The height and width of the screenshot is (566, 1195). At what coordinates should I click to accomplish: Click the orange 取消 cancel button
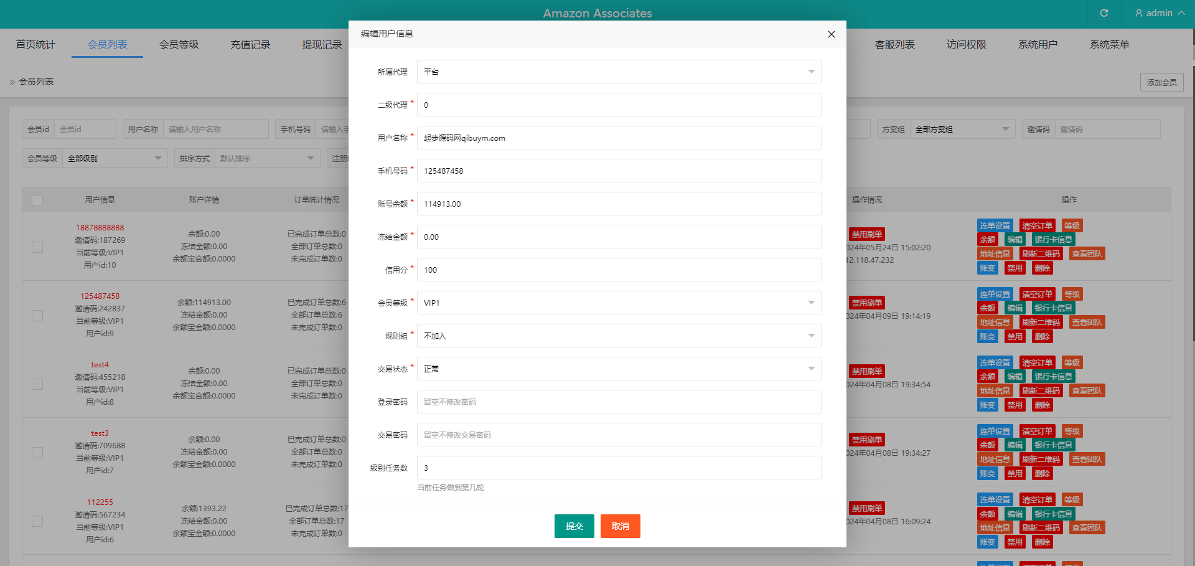click(620, 526)
